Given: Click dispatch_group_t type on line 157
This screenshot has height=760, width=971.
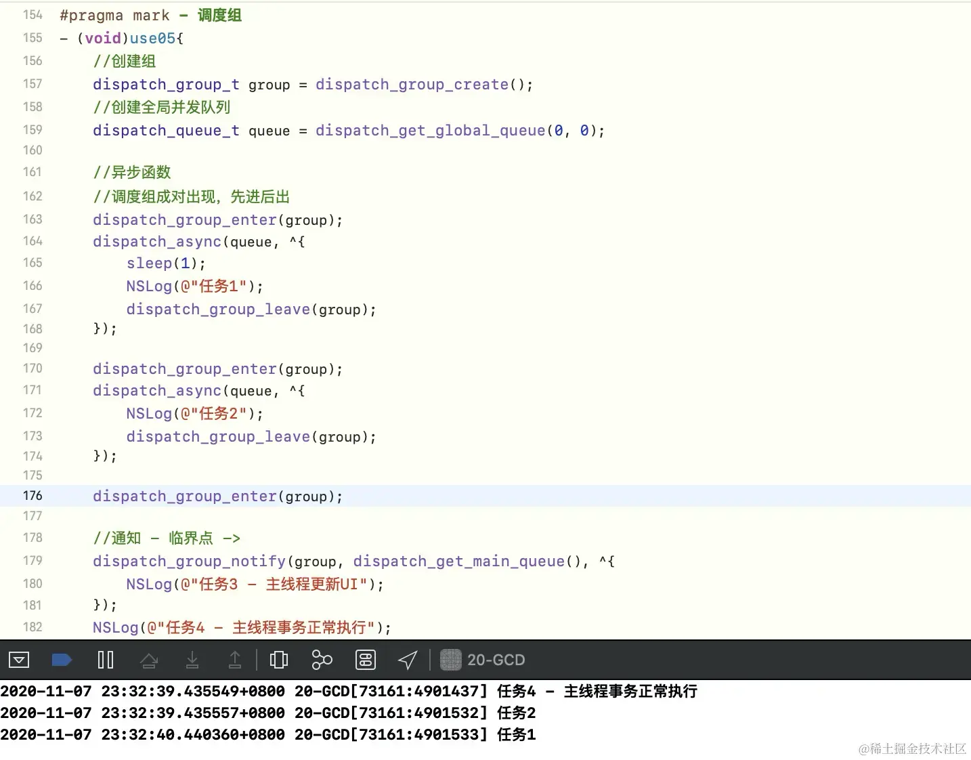Looking at the screenshot, I should click(166, 85).
